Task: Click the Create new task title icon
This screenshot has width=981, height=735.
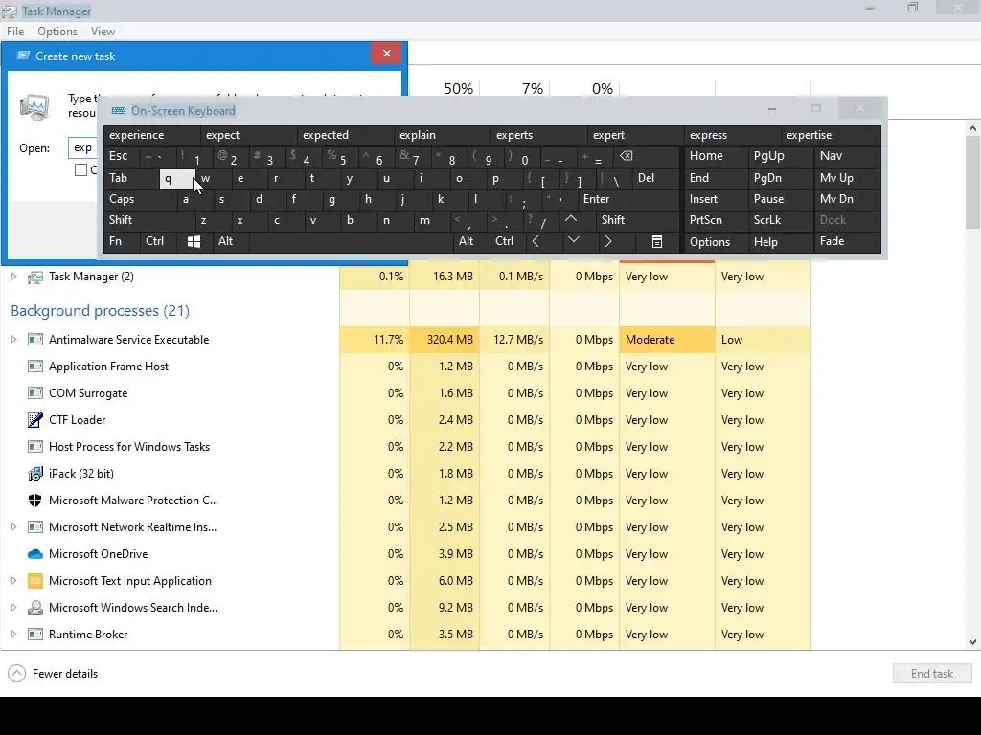Action: [23, 56]
